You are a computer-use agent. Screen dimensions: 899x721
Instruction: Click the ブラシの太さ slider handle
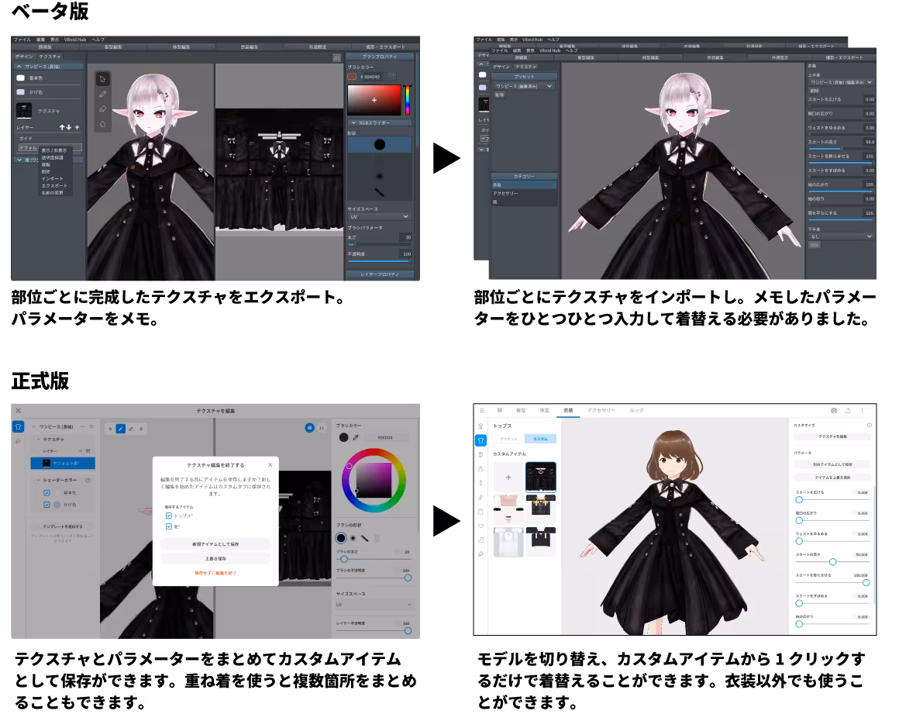coord(344,559)
